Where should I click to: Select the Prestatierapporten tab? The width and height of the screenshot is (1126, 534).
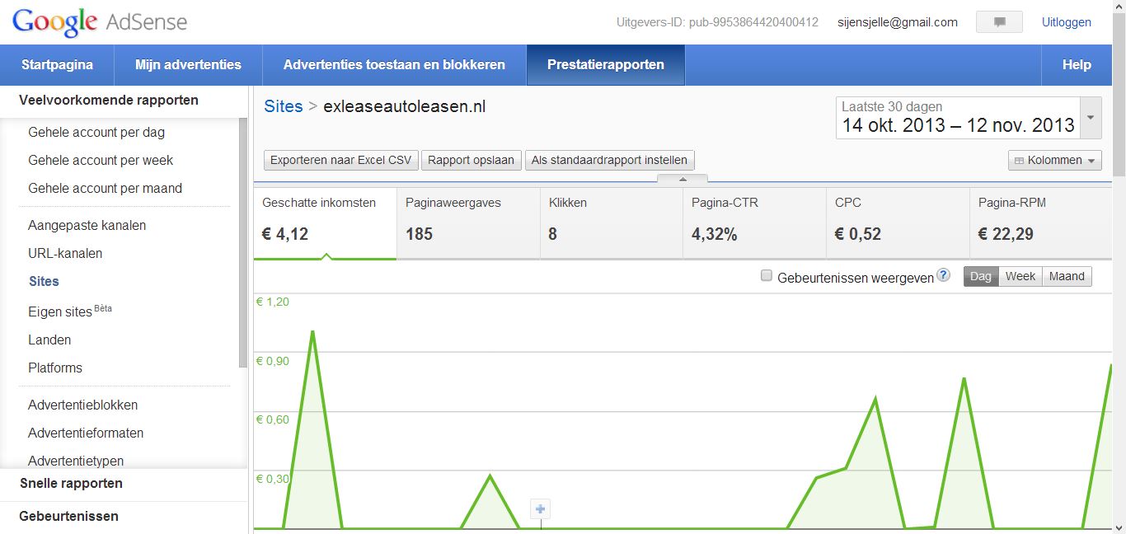pos(606,65)
